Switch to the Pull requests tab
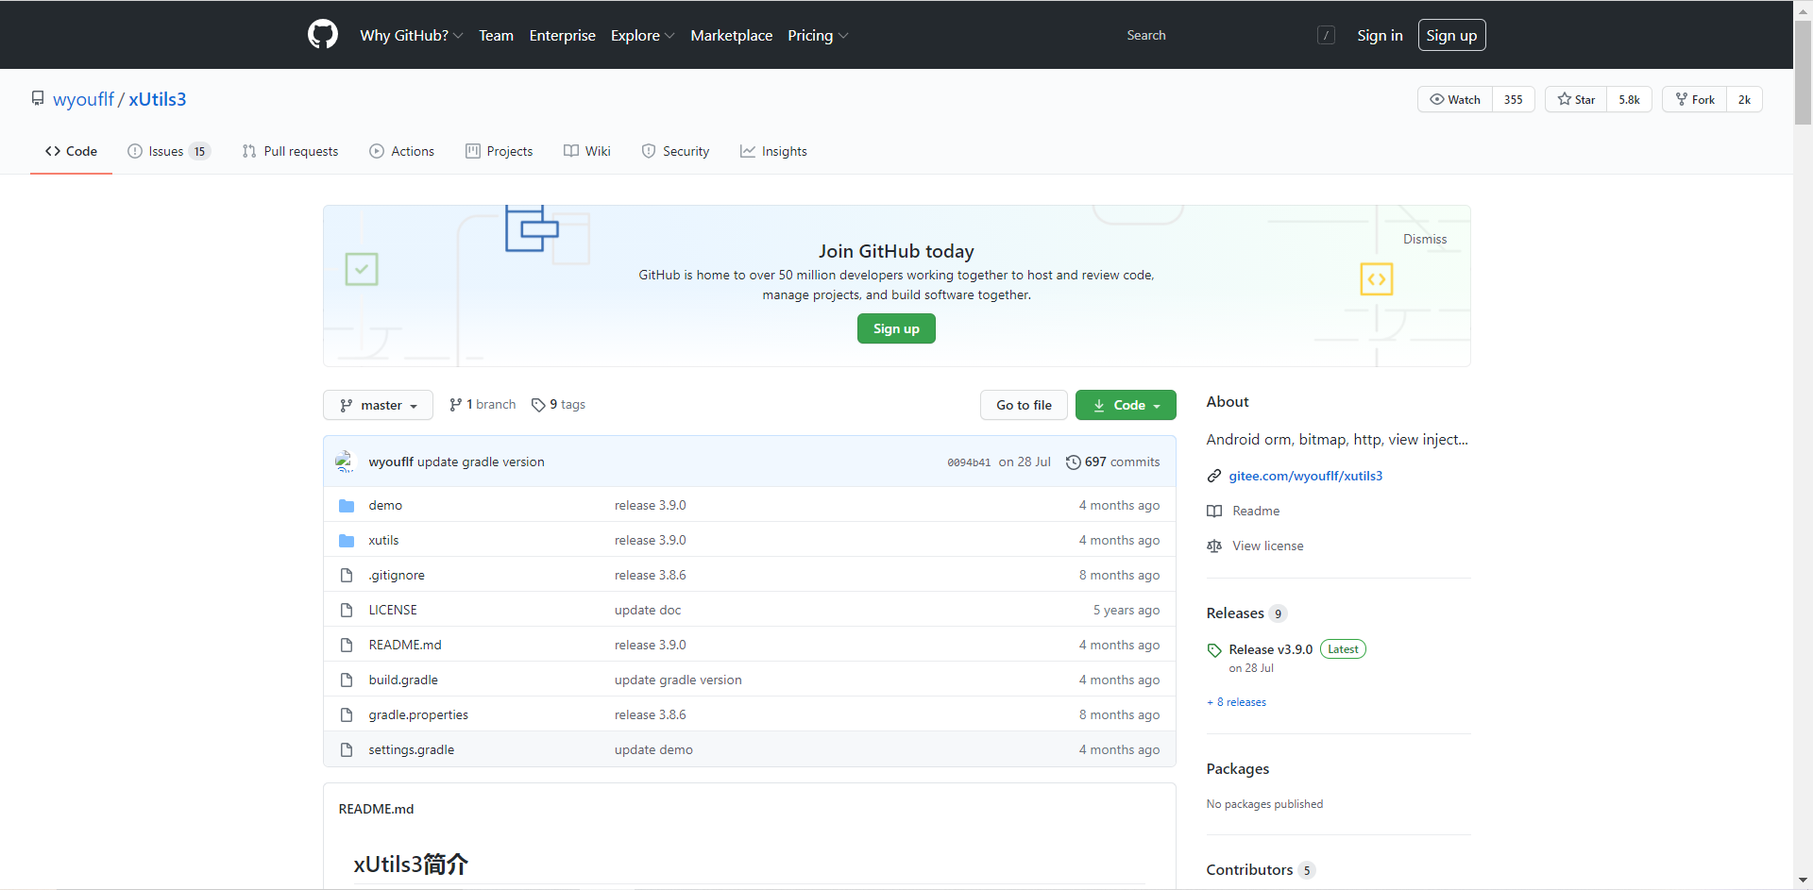Viewport: 1813px width, 890px height. (x=290, y=151)
